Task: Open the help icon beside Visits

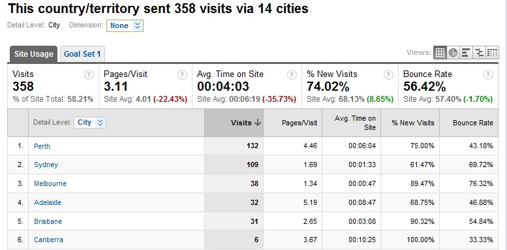Action: point(89,75)
